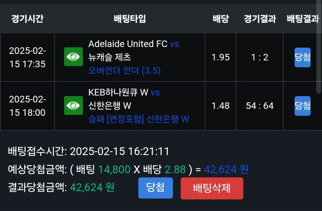This screenshot has height=211, width=322.
Task: Click the 1.48 odds value
Action: (x=221, y=106)
